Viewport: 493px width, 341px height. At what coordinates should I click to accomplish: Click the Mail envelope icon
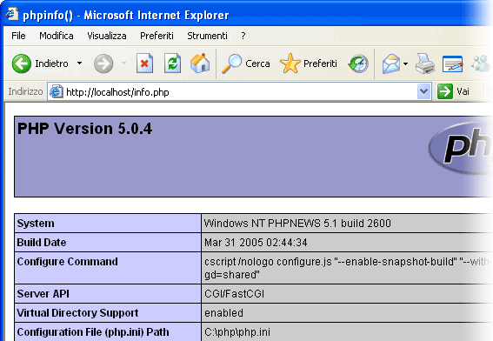tap(390, 64)
